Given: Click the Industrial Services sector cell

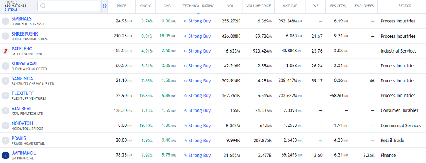Looking at the screenshot, I should pos(398,51).
